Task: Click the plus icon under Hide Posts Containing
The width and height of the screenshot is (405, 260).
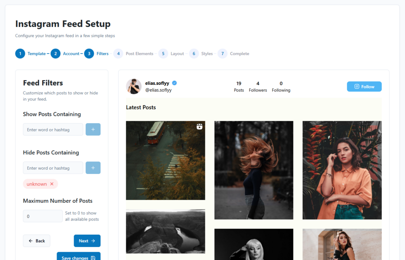Action: coord(93,168)
